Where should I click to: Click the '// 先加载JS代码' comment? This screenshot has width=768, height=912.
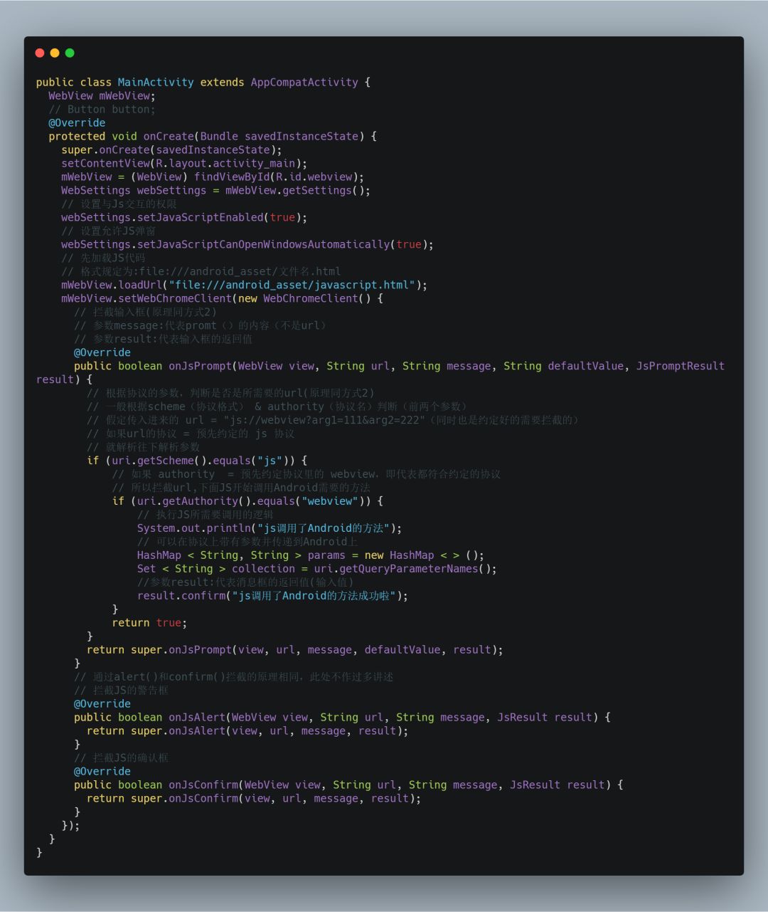point(103,258)
